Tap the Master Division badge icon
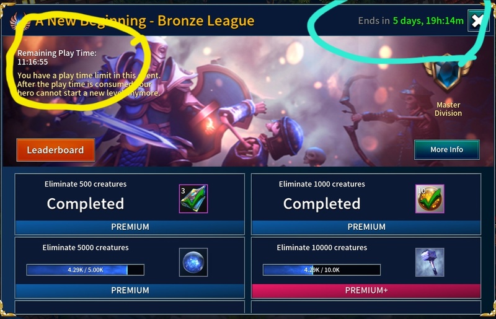Screen dimensions: 496x319 pyautogui.click(x=448, y=73)
